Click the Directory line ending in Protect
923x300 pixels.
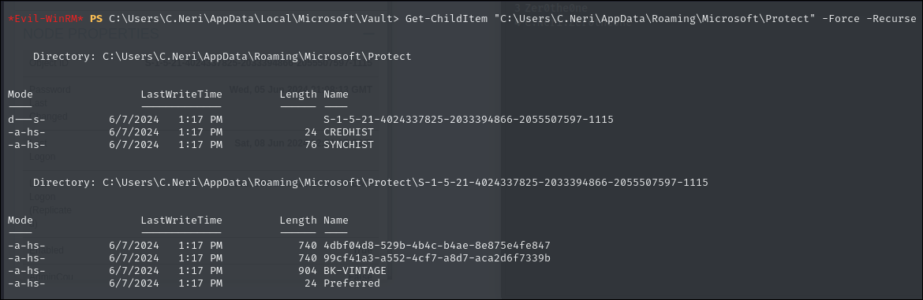(x=222, y=57)
